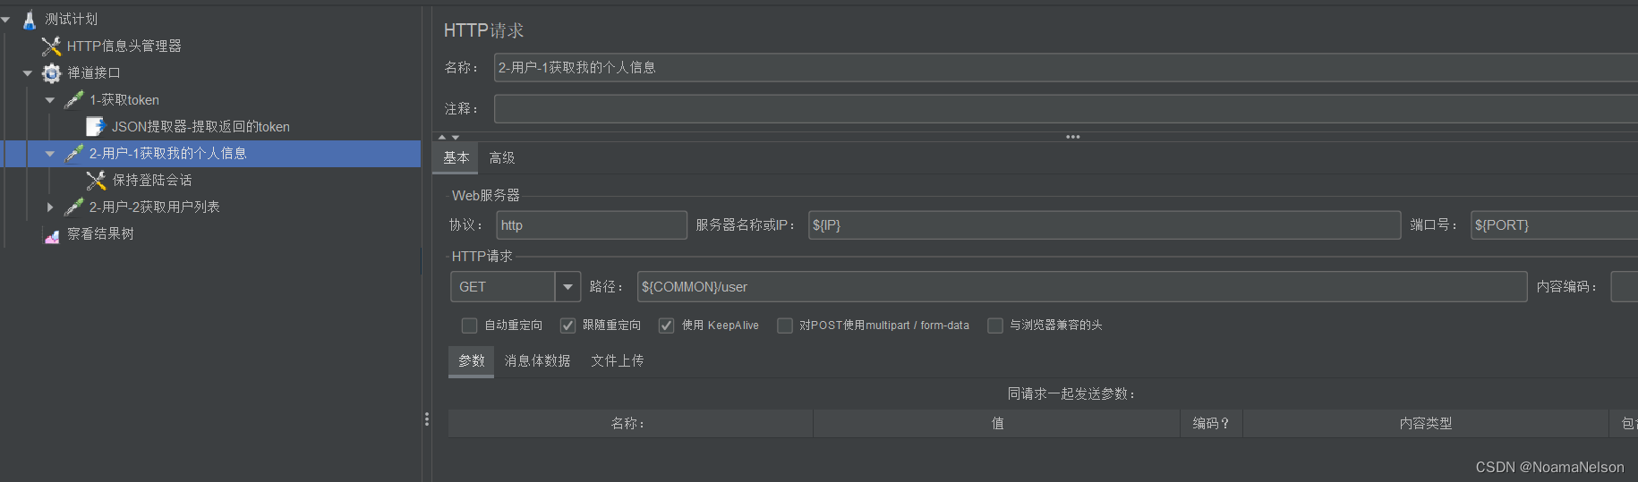Collapse the 测试计划 tree node
The width and height of the screenshot is (1638, 482).
point(5,19)
